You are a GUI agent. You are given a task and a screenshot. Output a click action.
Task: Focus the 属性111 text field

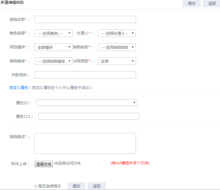89,117
